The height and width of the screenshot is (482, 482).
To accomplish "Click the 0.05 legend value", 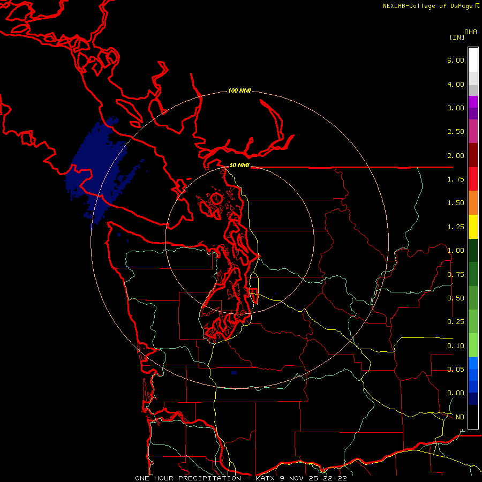I will click(x=456, y=370).
